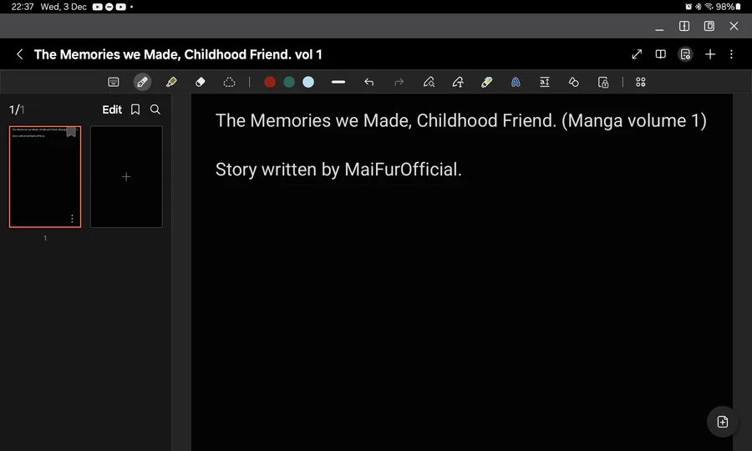Open the toolbar's more-tools grid icon
This screenshot has height=451, width=752.
coord(641,82)
